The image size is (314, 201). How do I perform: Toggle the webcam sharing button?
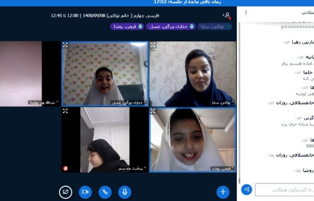point(85,192)
